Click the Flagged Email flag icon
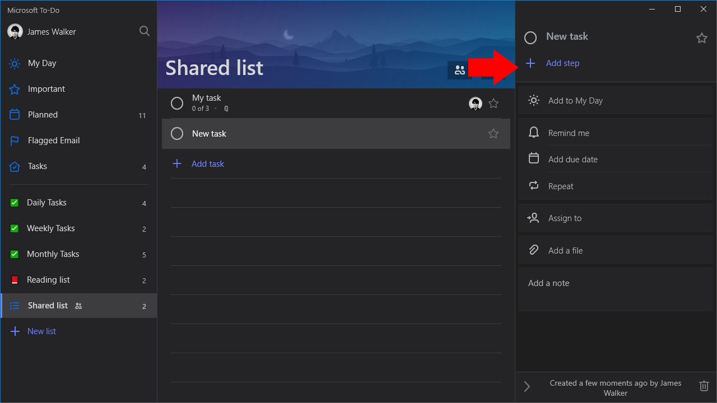Viewport: 717px width, 403px height. (15, 140)
